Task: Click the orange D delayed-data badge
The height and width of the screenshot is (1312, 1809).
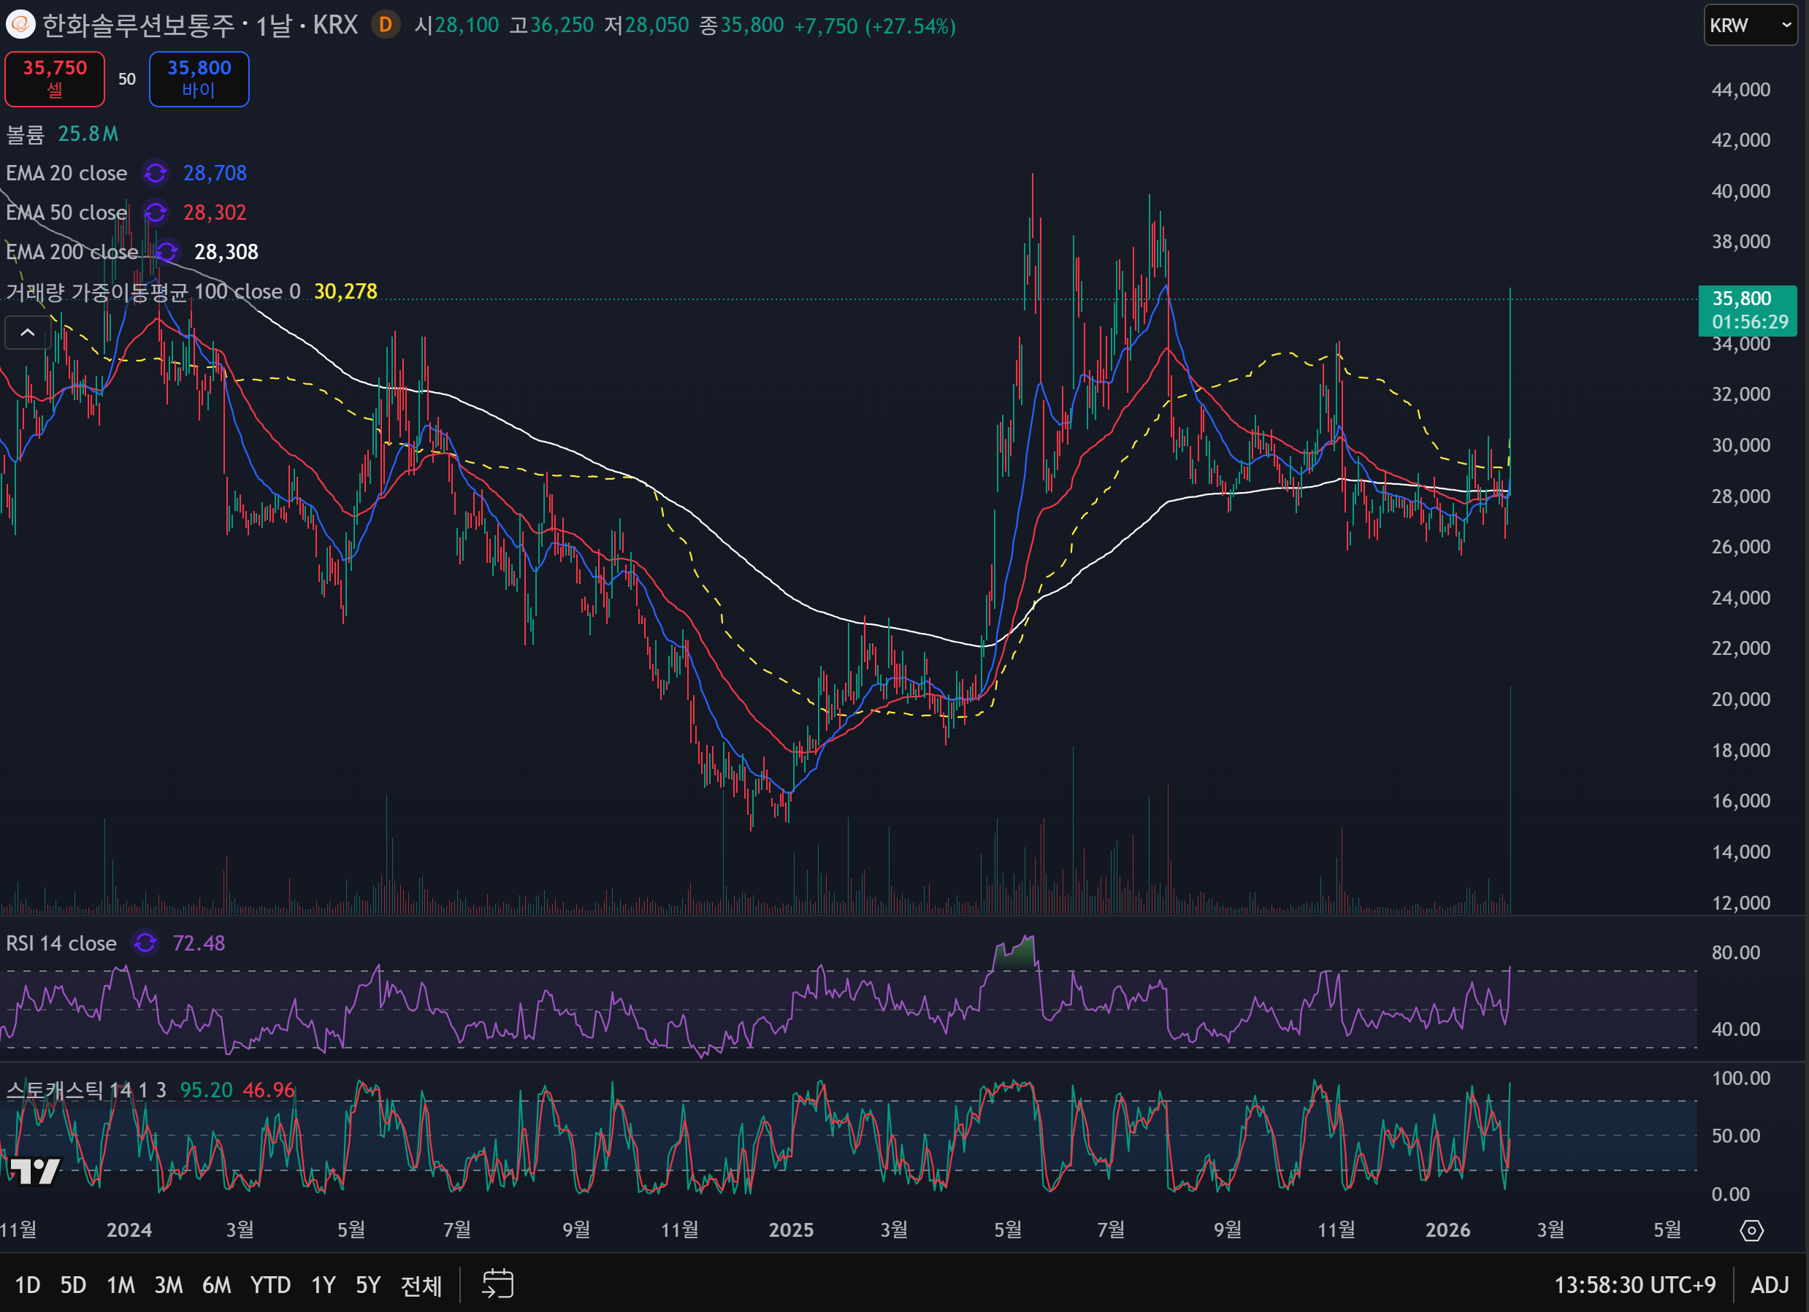Action: pyautogui.click(x=386, y=25)
